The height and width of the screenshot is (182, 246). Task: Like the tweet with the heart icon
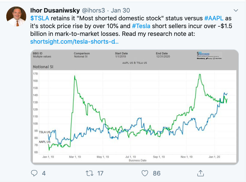pos(145,173)
